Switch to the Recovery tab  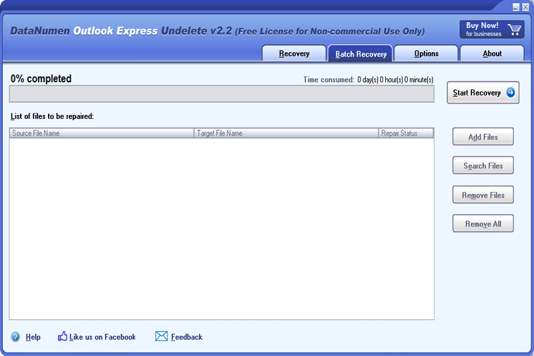tap(294, 53)
